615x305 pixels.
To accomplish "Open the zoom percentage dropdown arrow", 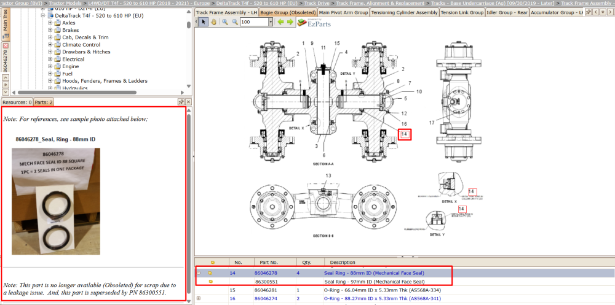I will [x=271, y=22].
